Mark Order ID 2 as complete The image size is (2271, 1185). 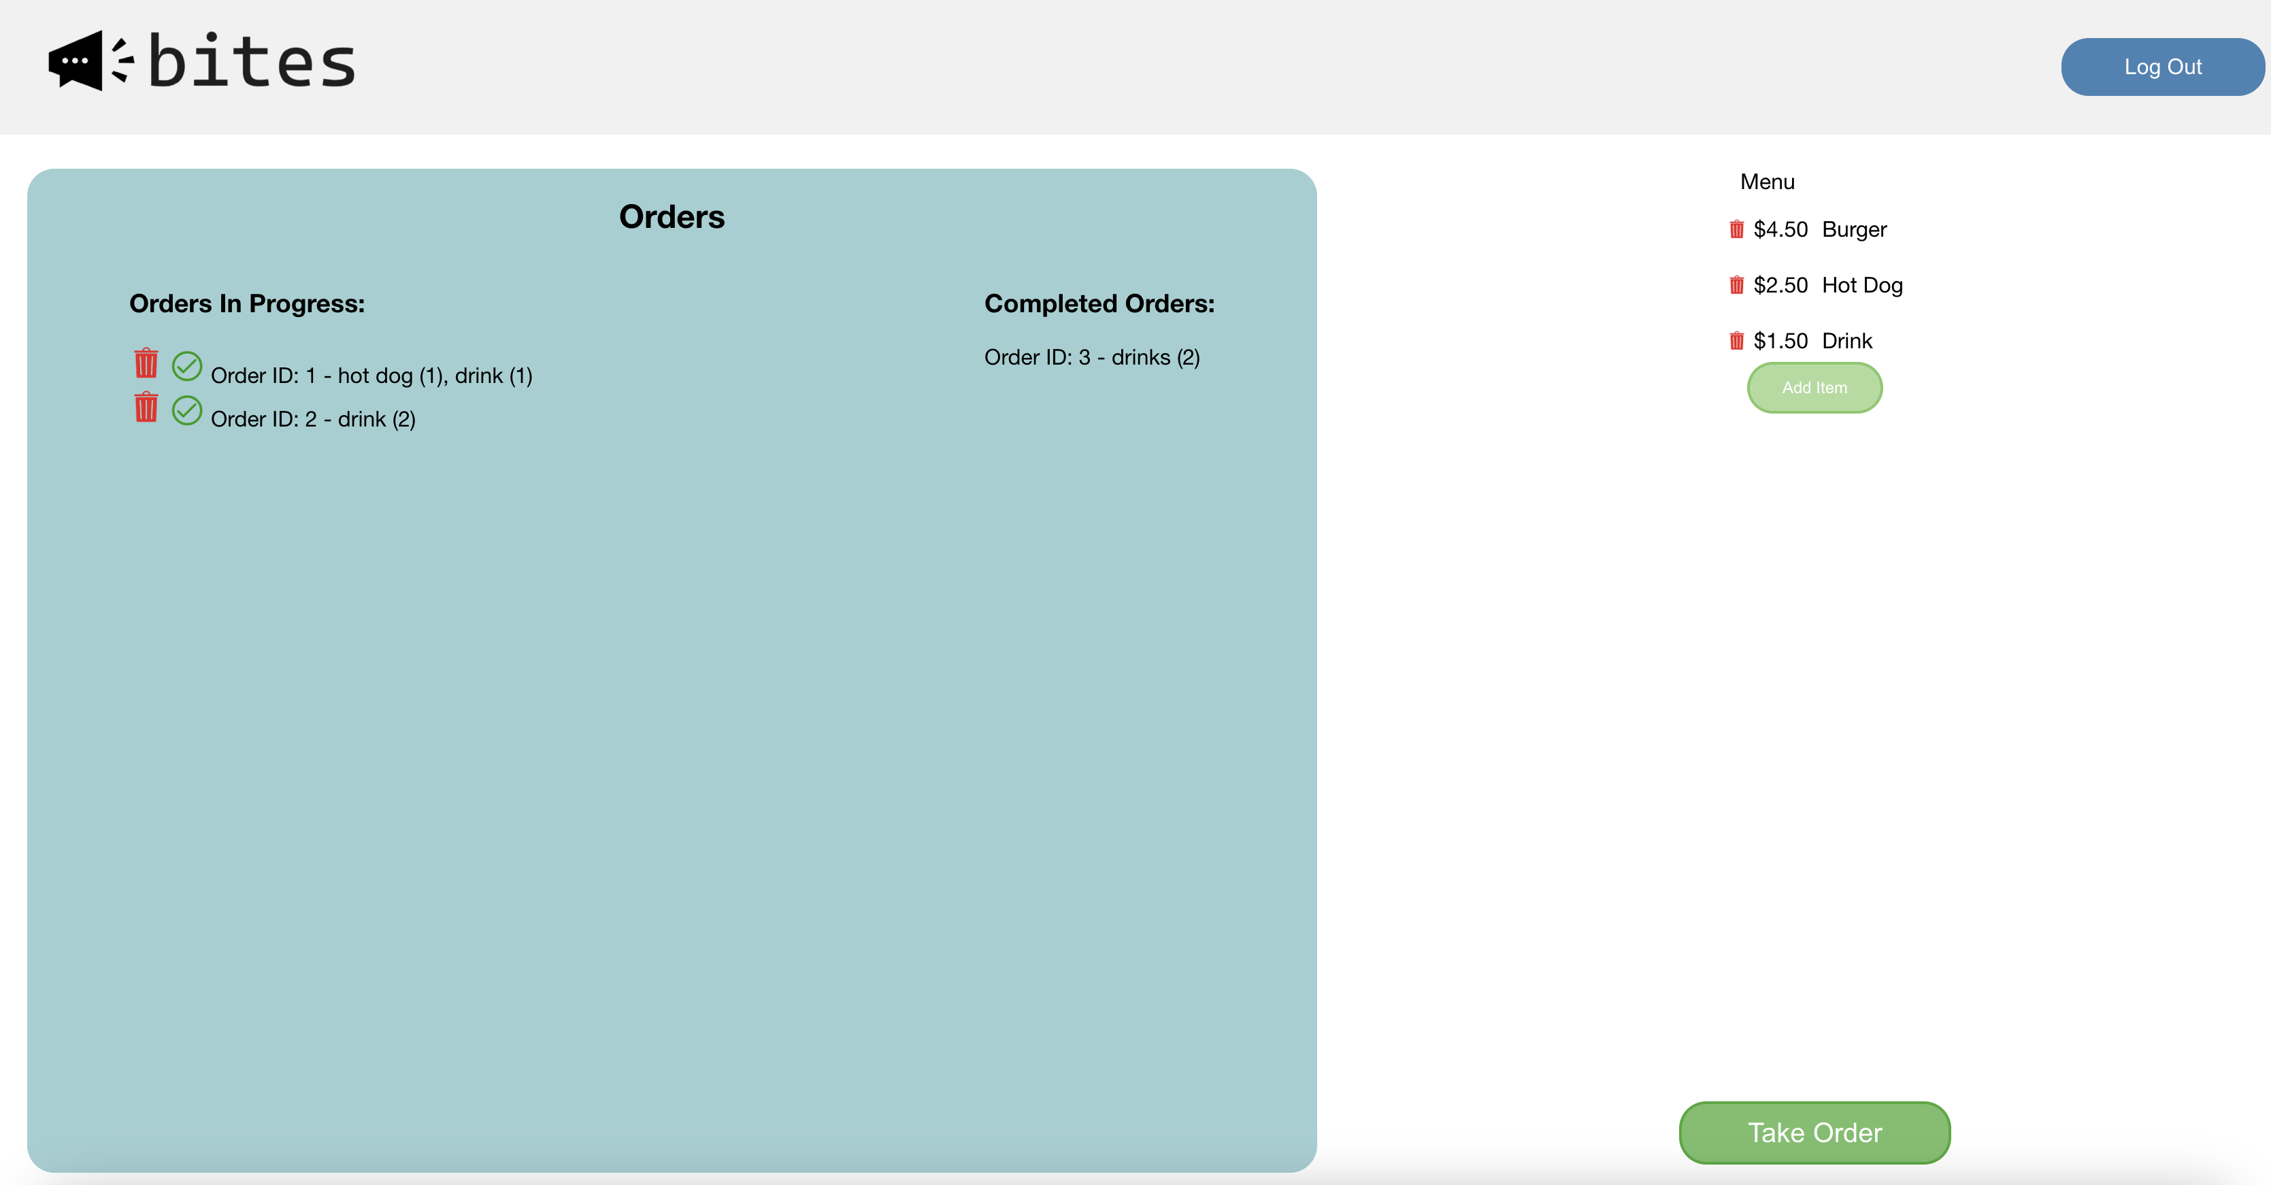[x=187, y=410]
